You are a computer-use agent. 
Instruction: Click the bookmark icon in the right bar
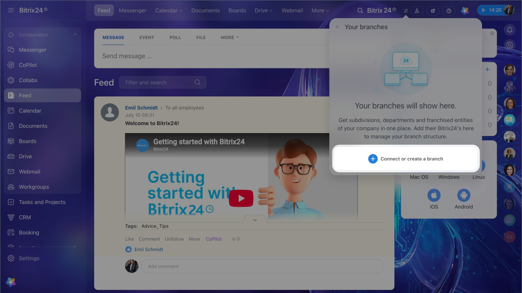(509, 187)
